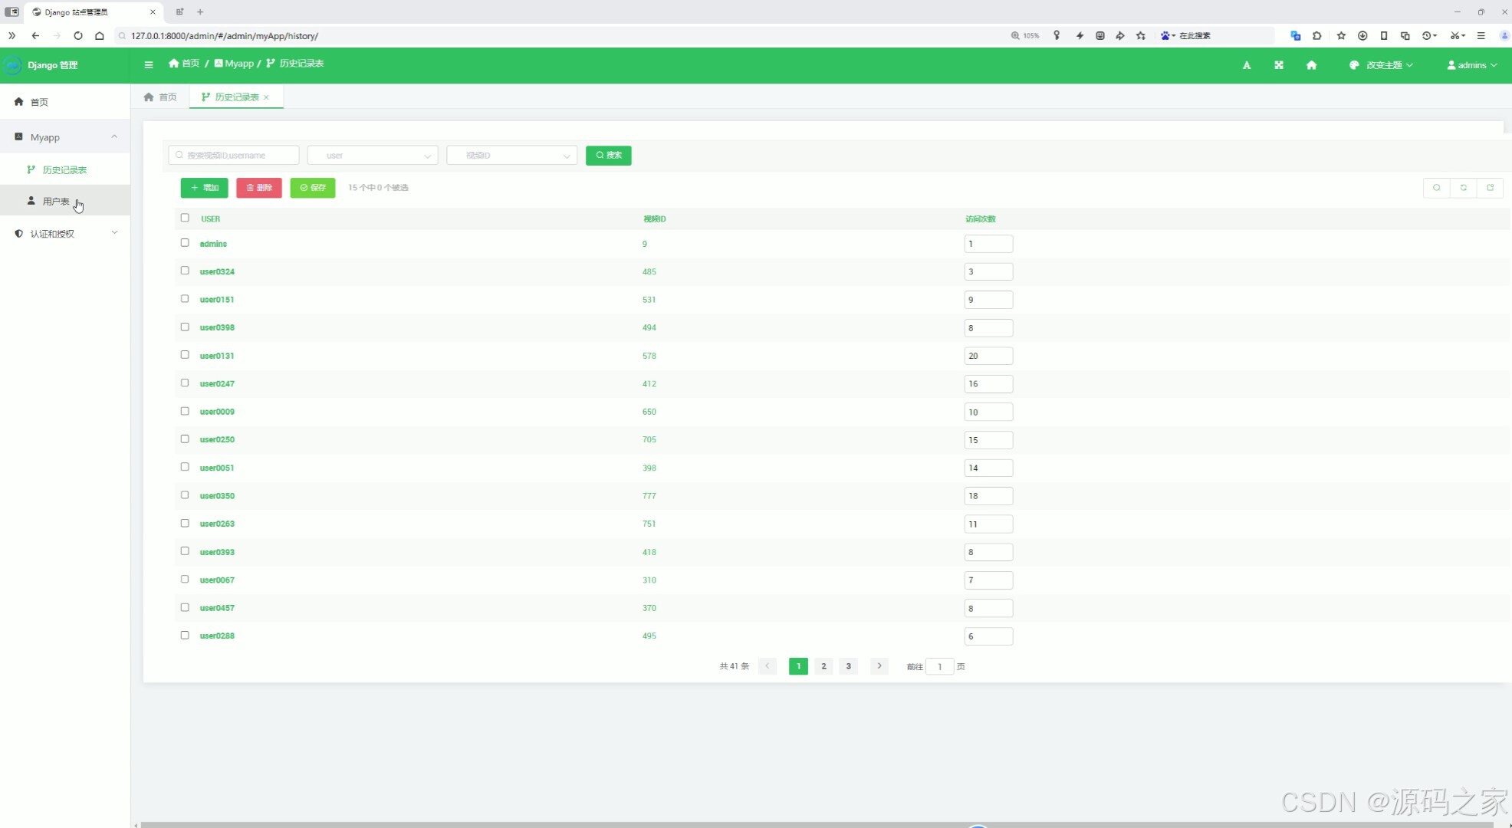Image resolution: width=1512 pixels, height=828 pixels.
Task: Open the user filter dropdown
Action: (373, 156)
